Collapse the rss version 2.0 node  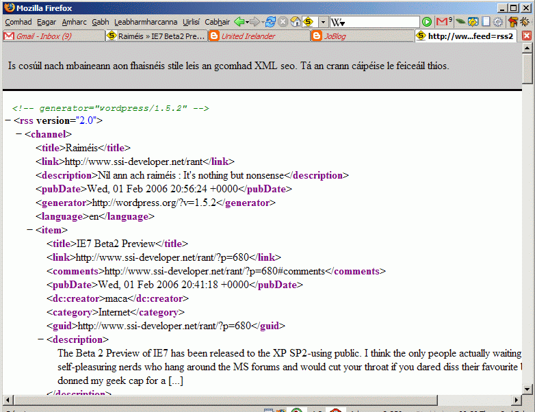[x=8, y=120]
